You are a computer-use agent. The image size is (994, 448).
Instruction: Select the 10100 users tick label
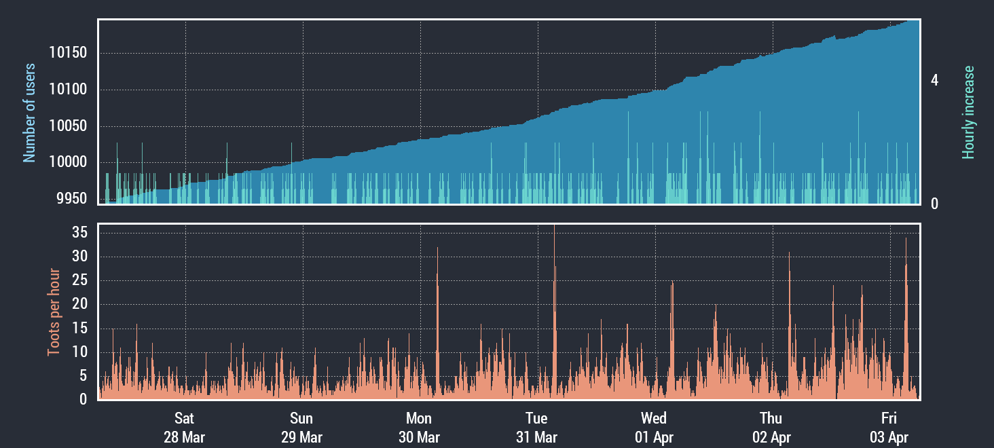71,90
